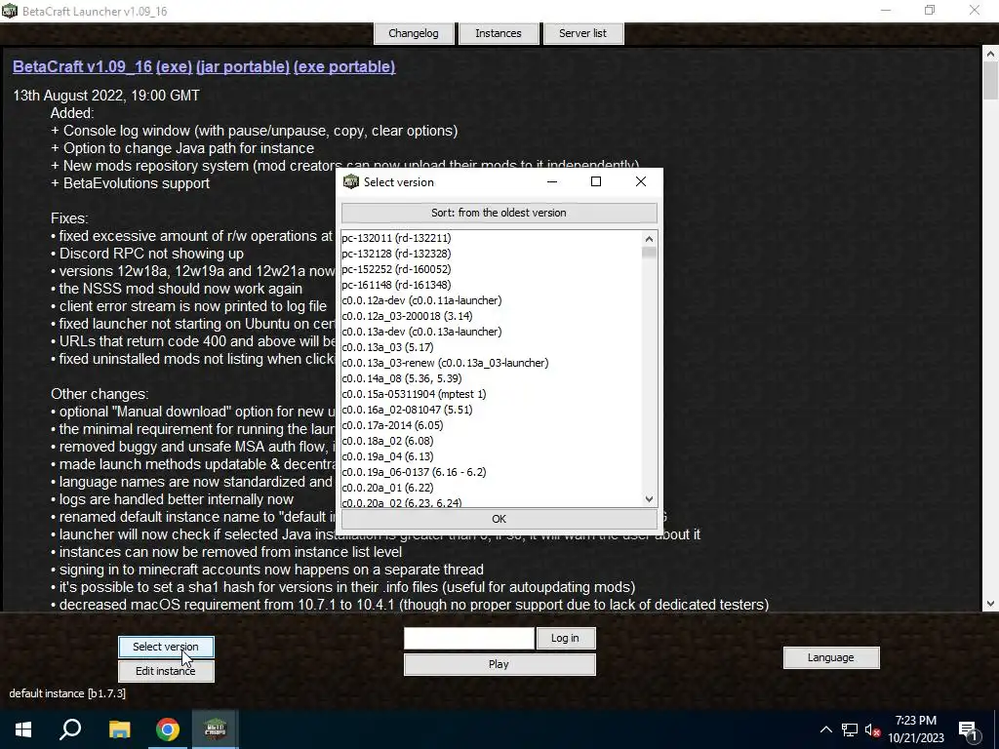The height and width of the screenshot is (749, 999).
Task: Open the Changelog tab
Action: pyautogui.click(x=414, y=33)
